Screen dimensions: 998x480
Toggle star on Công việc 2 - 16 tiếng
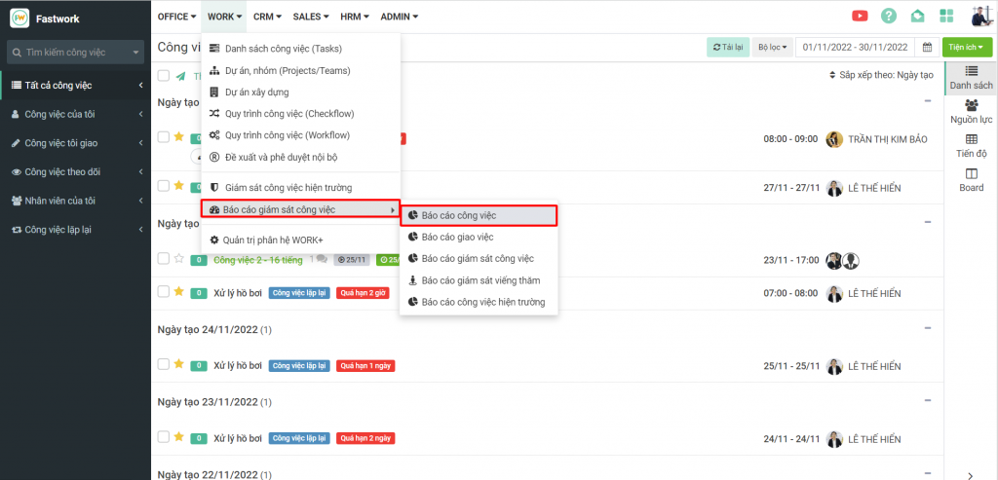click(x=178, y=259)
